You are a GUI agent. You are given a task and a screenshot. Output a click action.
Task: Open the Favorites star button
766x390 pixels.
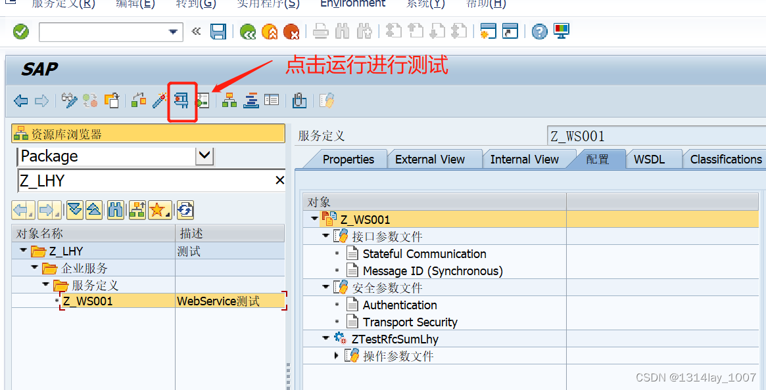pos(160,210)
